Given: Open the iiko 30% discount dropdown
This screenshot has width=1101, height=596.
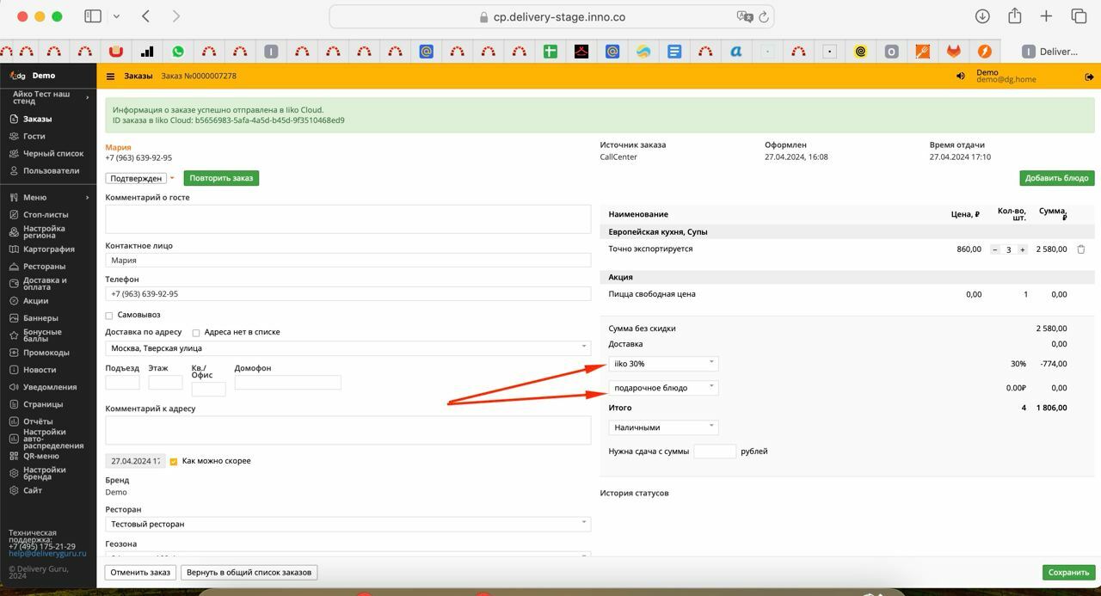Looking at the screenshot, I should click(x=663, y=364).
